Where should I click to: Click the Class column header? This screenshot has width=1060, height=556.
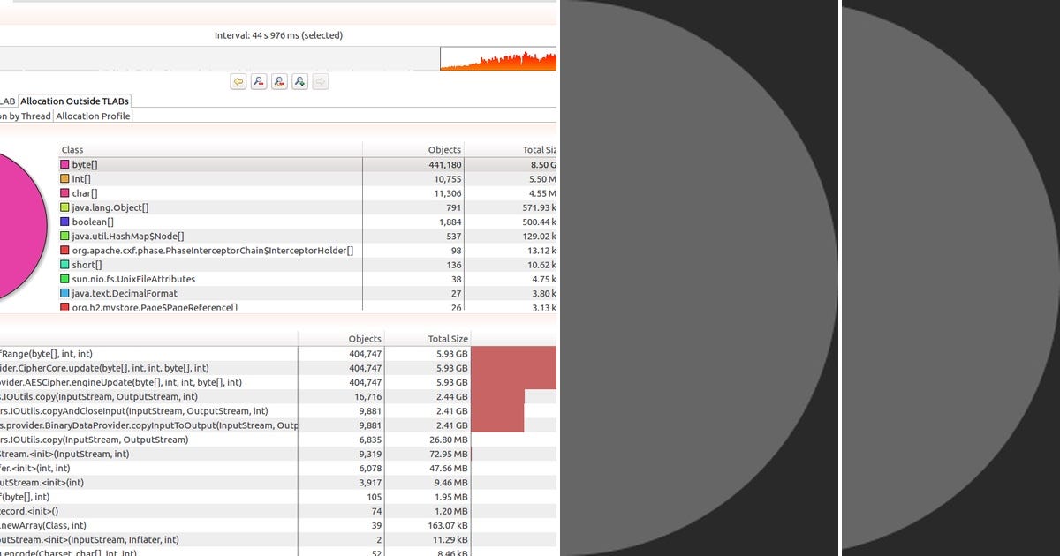pyautogui.click(x=72, y=149)
